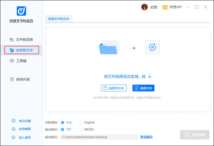The height and width of the screenshot is (146, 214).
Task: Click the 迅捷文字转语音 app logo
Action: coord(21,11)
